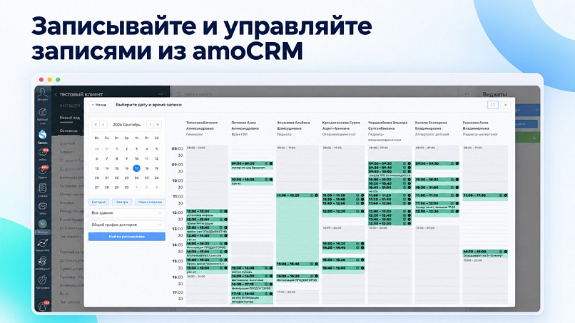Click 2026 Сентябрь month title
575x323 pixels.
[126, 125]
